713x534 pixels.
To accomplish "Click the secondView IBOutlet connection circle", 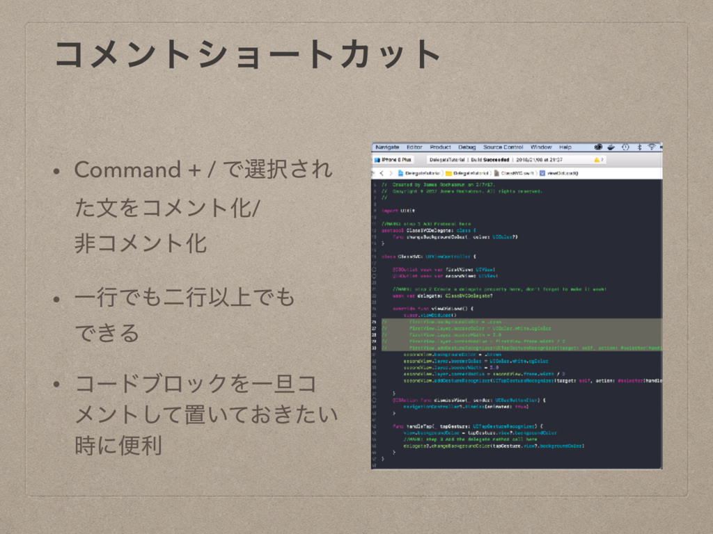I will [375, 275].
